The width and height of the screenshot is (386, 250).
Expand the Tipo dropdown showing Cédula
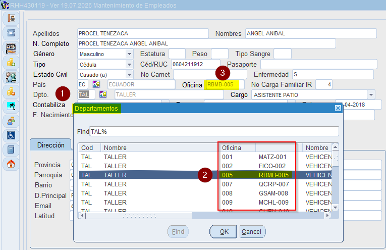(129, 65)
